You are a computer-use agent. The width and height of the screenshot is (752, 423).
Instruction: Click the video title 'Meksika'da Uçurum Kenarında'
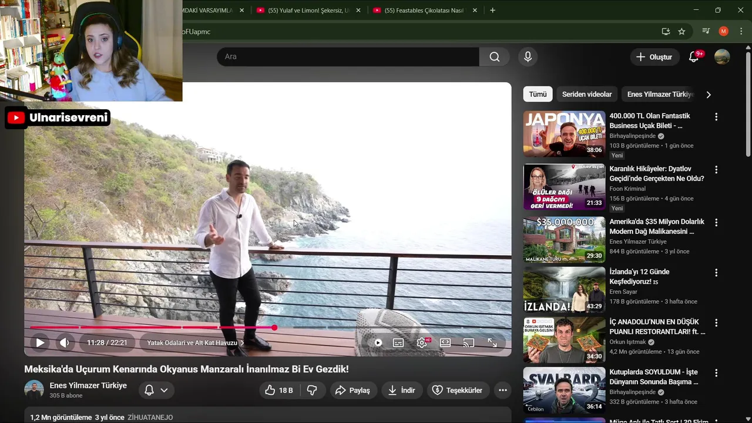click(x=186, y=369)
